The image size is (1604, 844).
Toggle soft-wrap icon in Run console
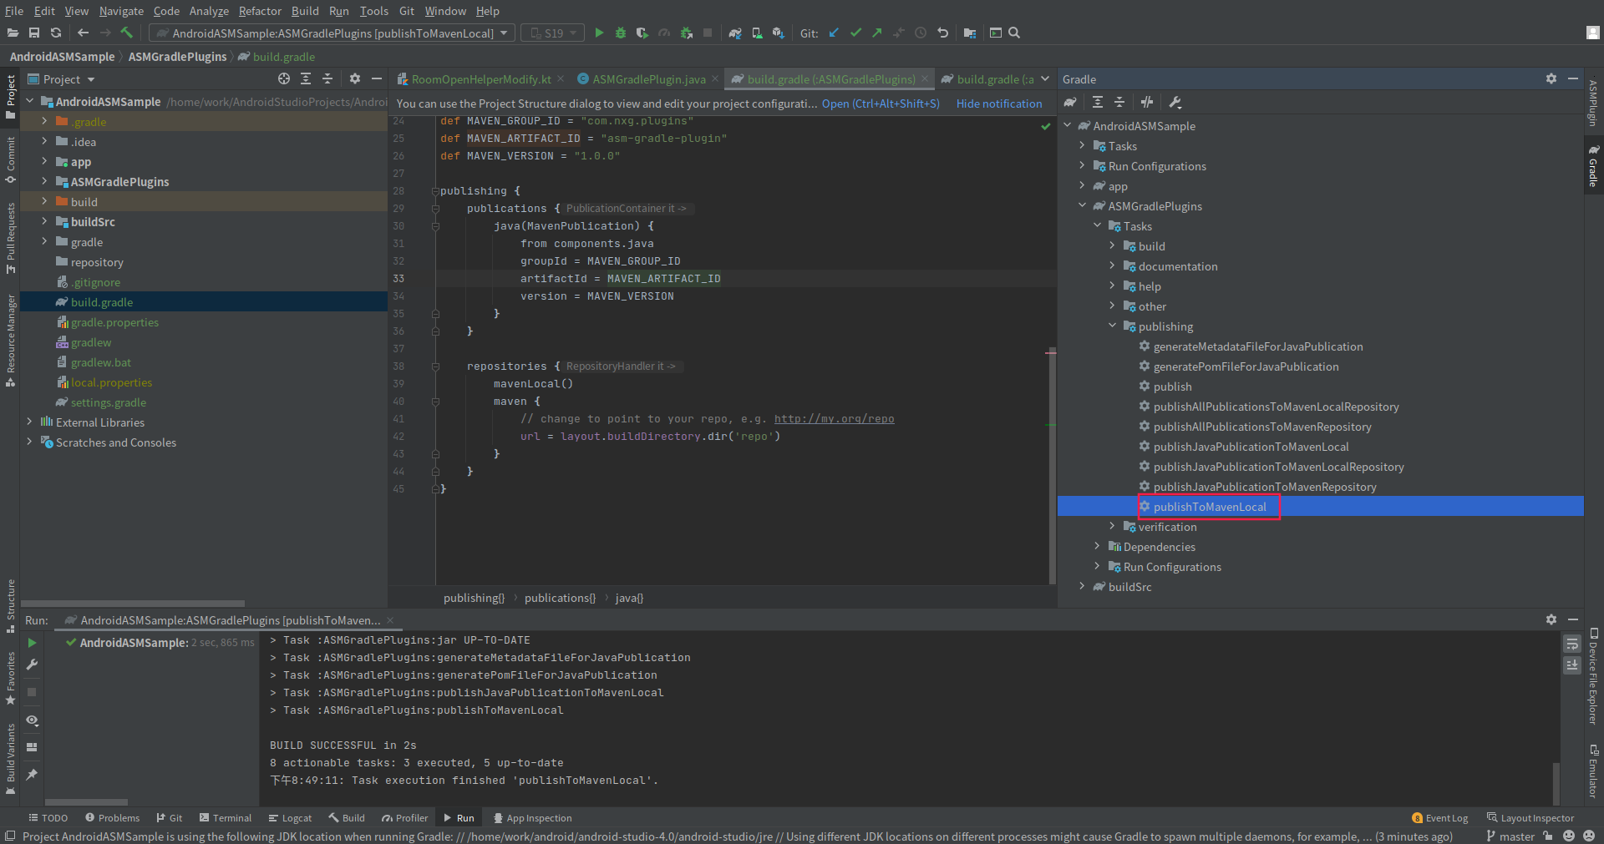coord(1572,644)
